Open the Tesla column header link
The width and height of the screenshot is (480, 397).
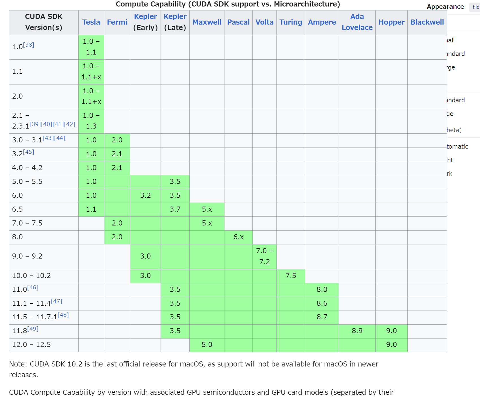click(91, 22)
